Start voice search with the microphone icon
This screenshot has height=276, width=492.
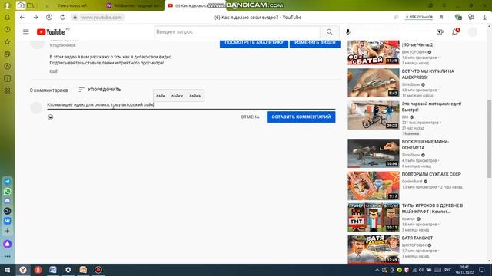[347, 31]
